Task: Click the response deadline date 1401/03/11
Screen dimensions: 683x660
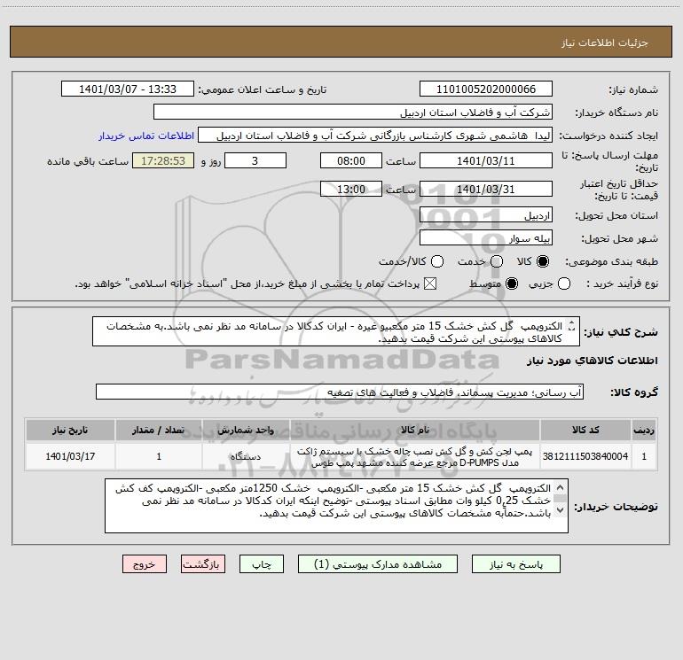Action: point(486,160)
